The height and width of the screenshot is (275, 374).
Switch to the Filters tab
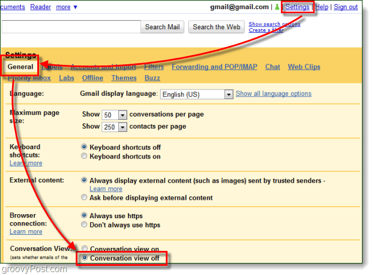[x=154, y=67]
